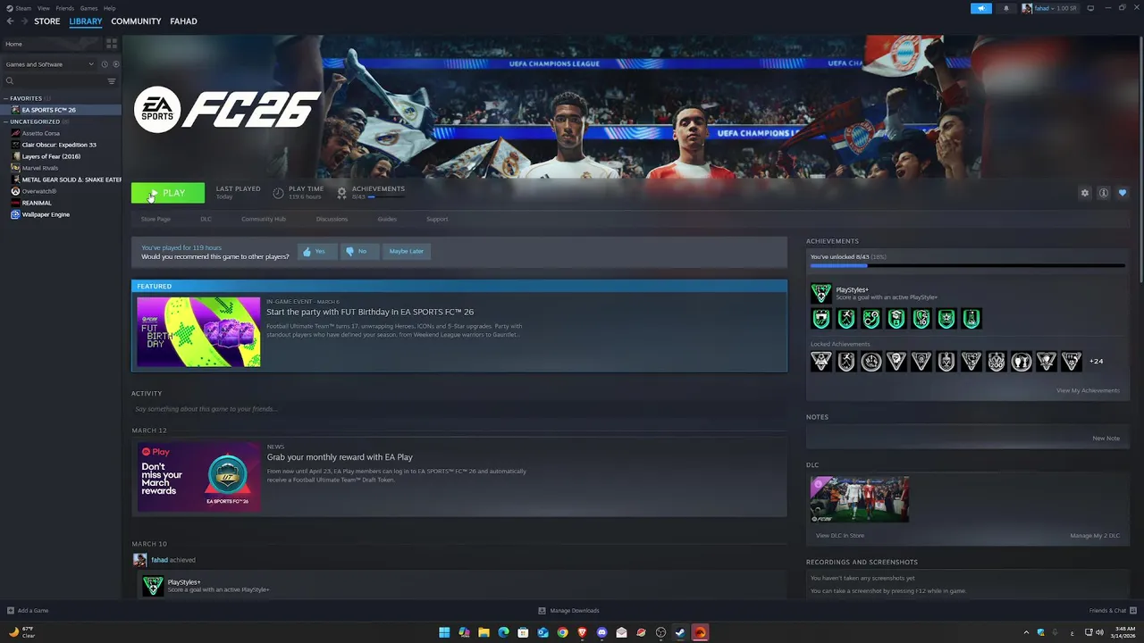
Task: Toggle the favorite heart icon
Action: (x=1123, y=193)
